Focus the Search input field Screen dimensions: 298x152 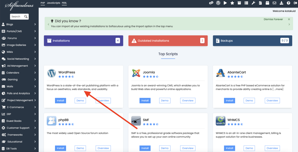pos(17,17)
